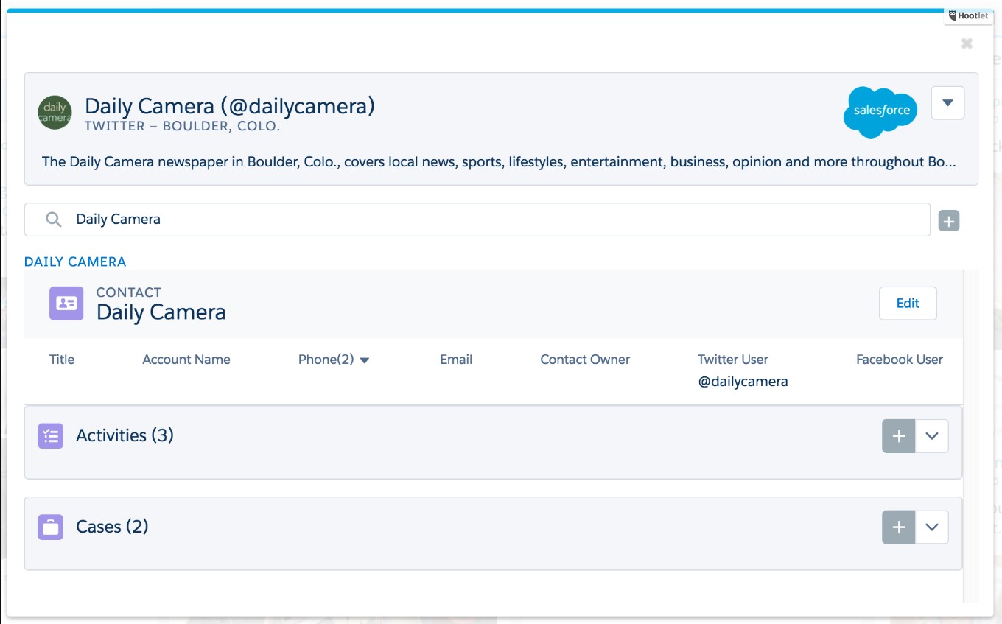Open the dropdown beside the Salesforce logo
The width and height of the screenshot is (1002, 624).
(948, 103)
